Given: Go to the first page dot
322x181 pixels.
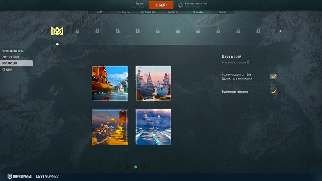Looking at the screenshot, I should [x=119, y=167].
